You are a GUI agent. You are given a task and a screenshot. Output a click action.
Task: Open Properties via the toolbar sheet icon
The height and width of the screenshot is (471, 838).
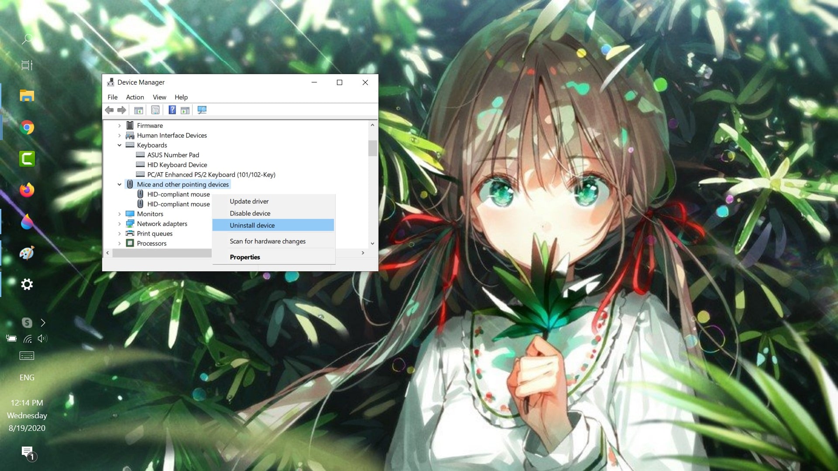(155, 110)
